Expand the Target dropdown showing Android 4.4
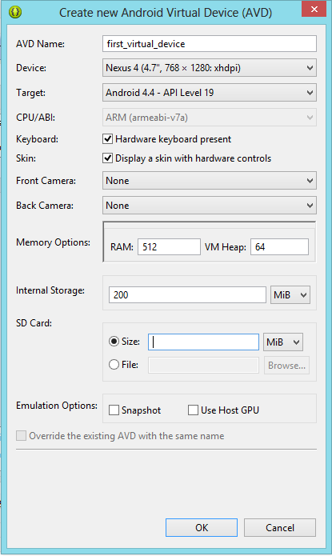Viewport: 332px width, 556px height. point(210,93)
